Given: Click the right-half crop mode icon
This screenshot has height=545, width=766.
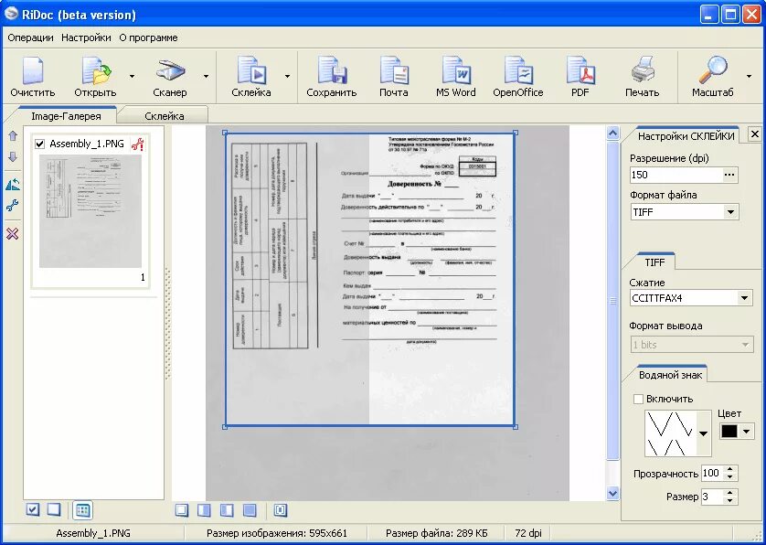Looking at the screenshot, I should click(x=227, y=510).
